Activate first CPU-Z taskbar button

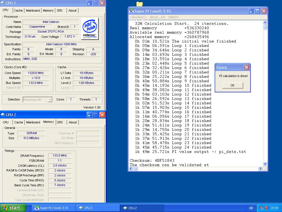pyautogui.click(x=98, y=208)
